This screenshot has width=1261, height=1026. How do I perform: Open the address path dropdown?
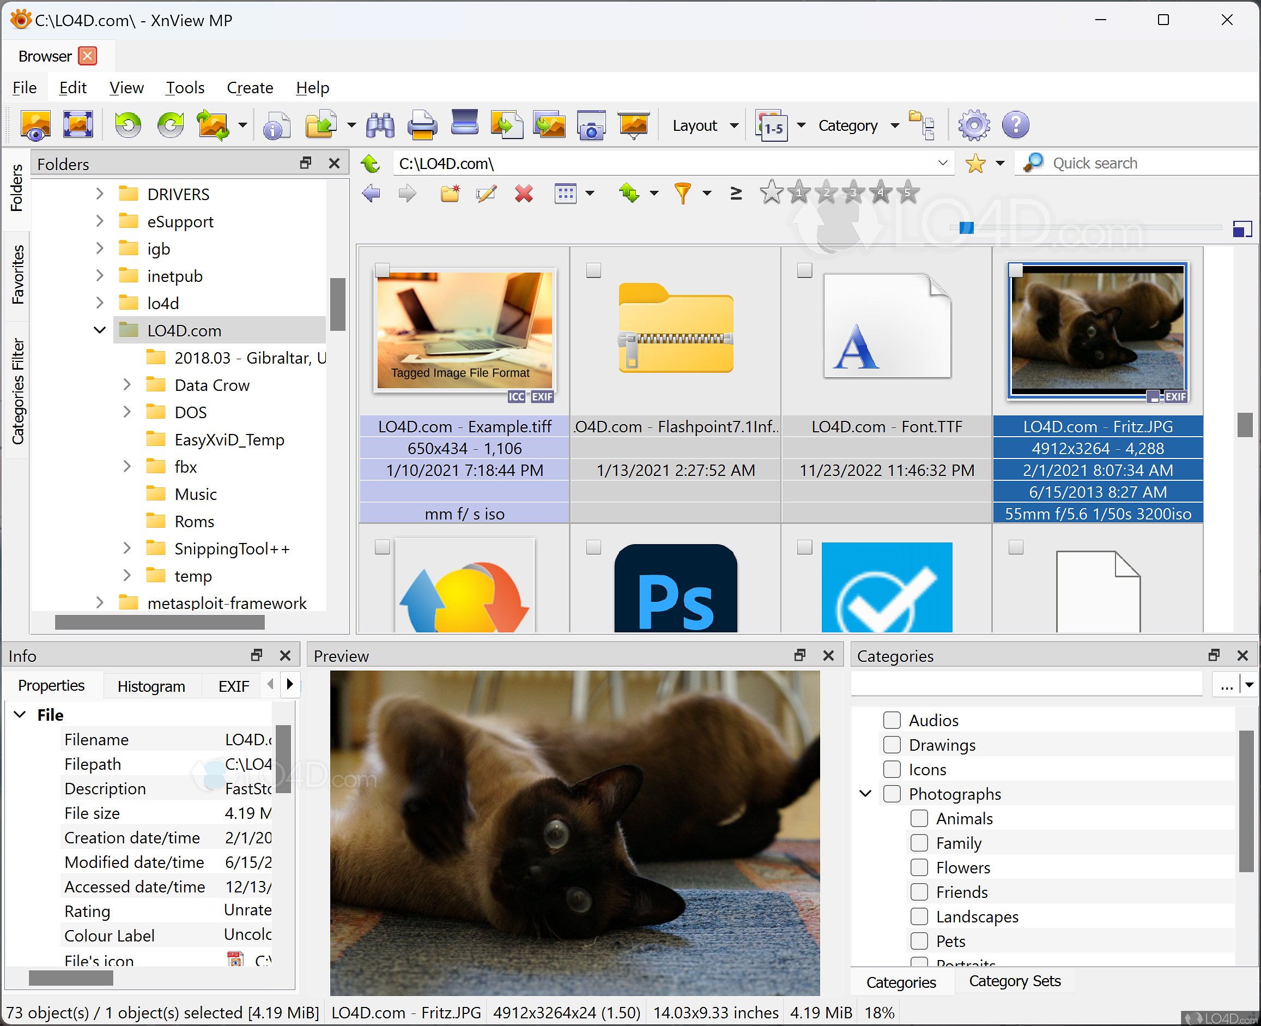pyautogui.click(x=943, y=163)
